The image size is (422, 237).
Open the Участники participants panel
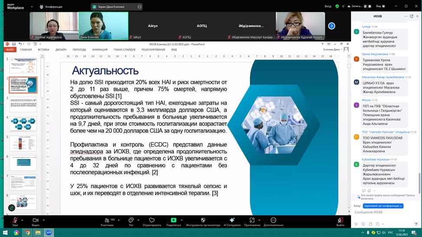[107, 221]
